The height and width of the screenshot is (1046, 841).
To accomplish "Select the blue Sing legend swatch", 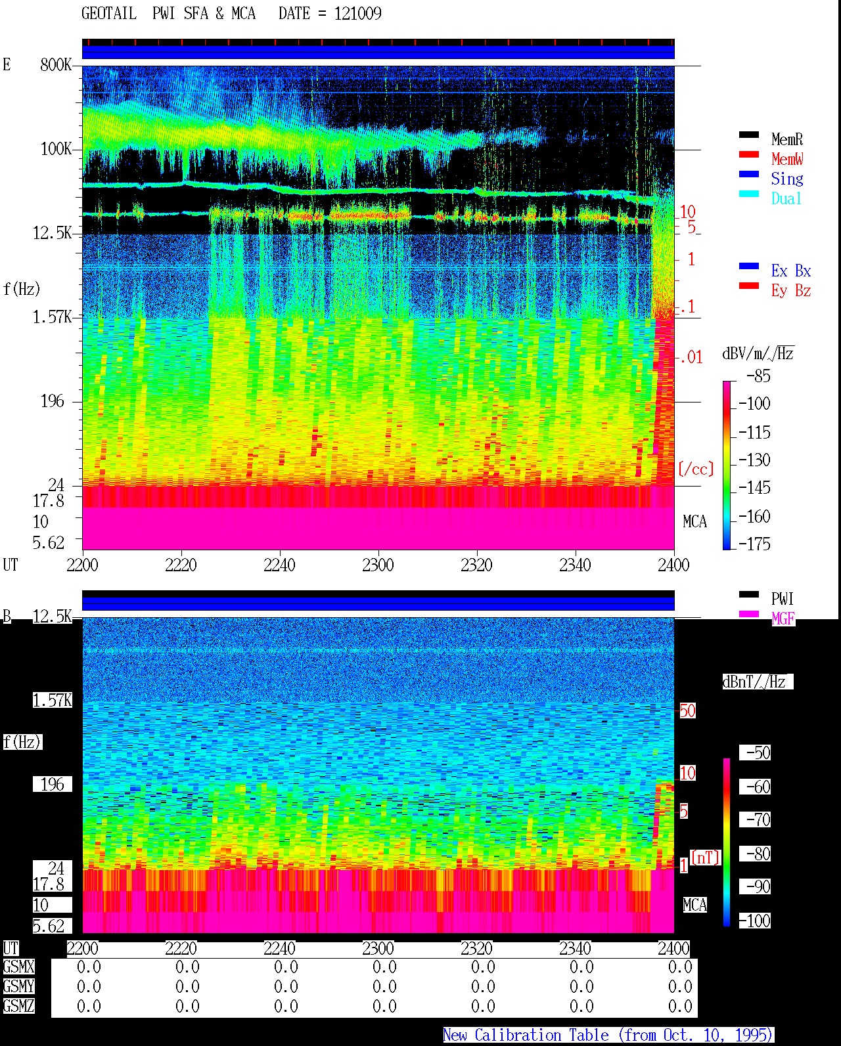I will (749, 175).
